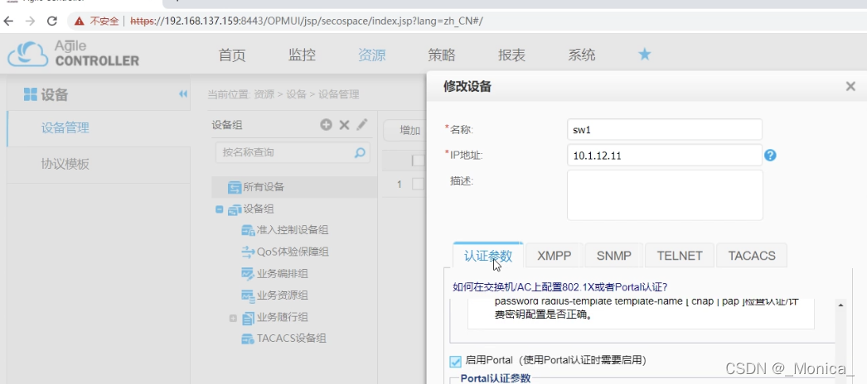Click the not-secure warning triangle icon
Image resolution: width=867 pixels, height=384 pixels.
(79, 22)
